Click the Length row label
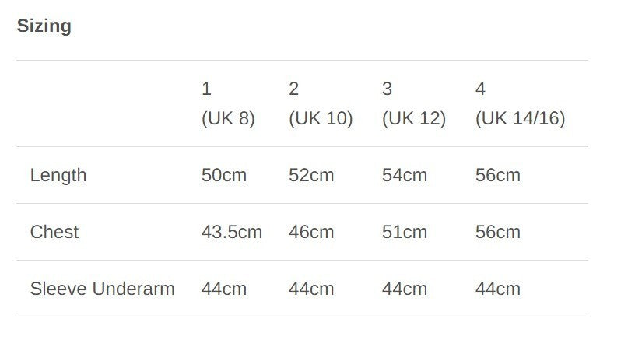 [58, 176]
